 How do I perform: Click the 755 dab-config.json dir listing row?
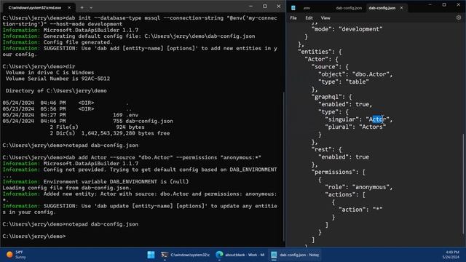(x=88, y=122)
